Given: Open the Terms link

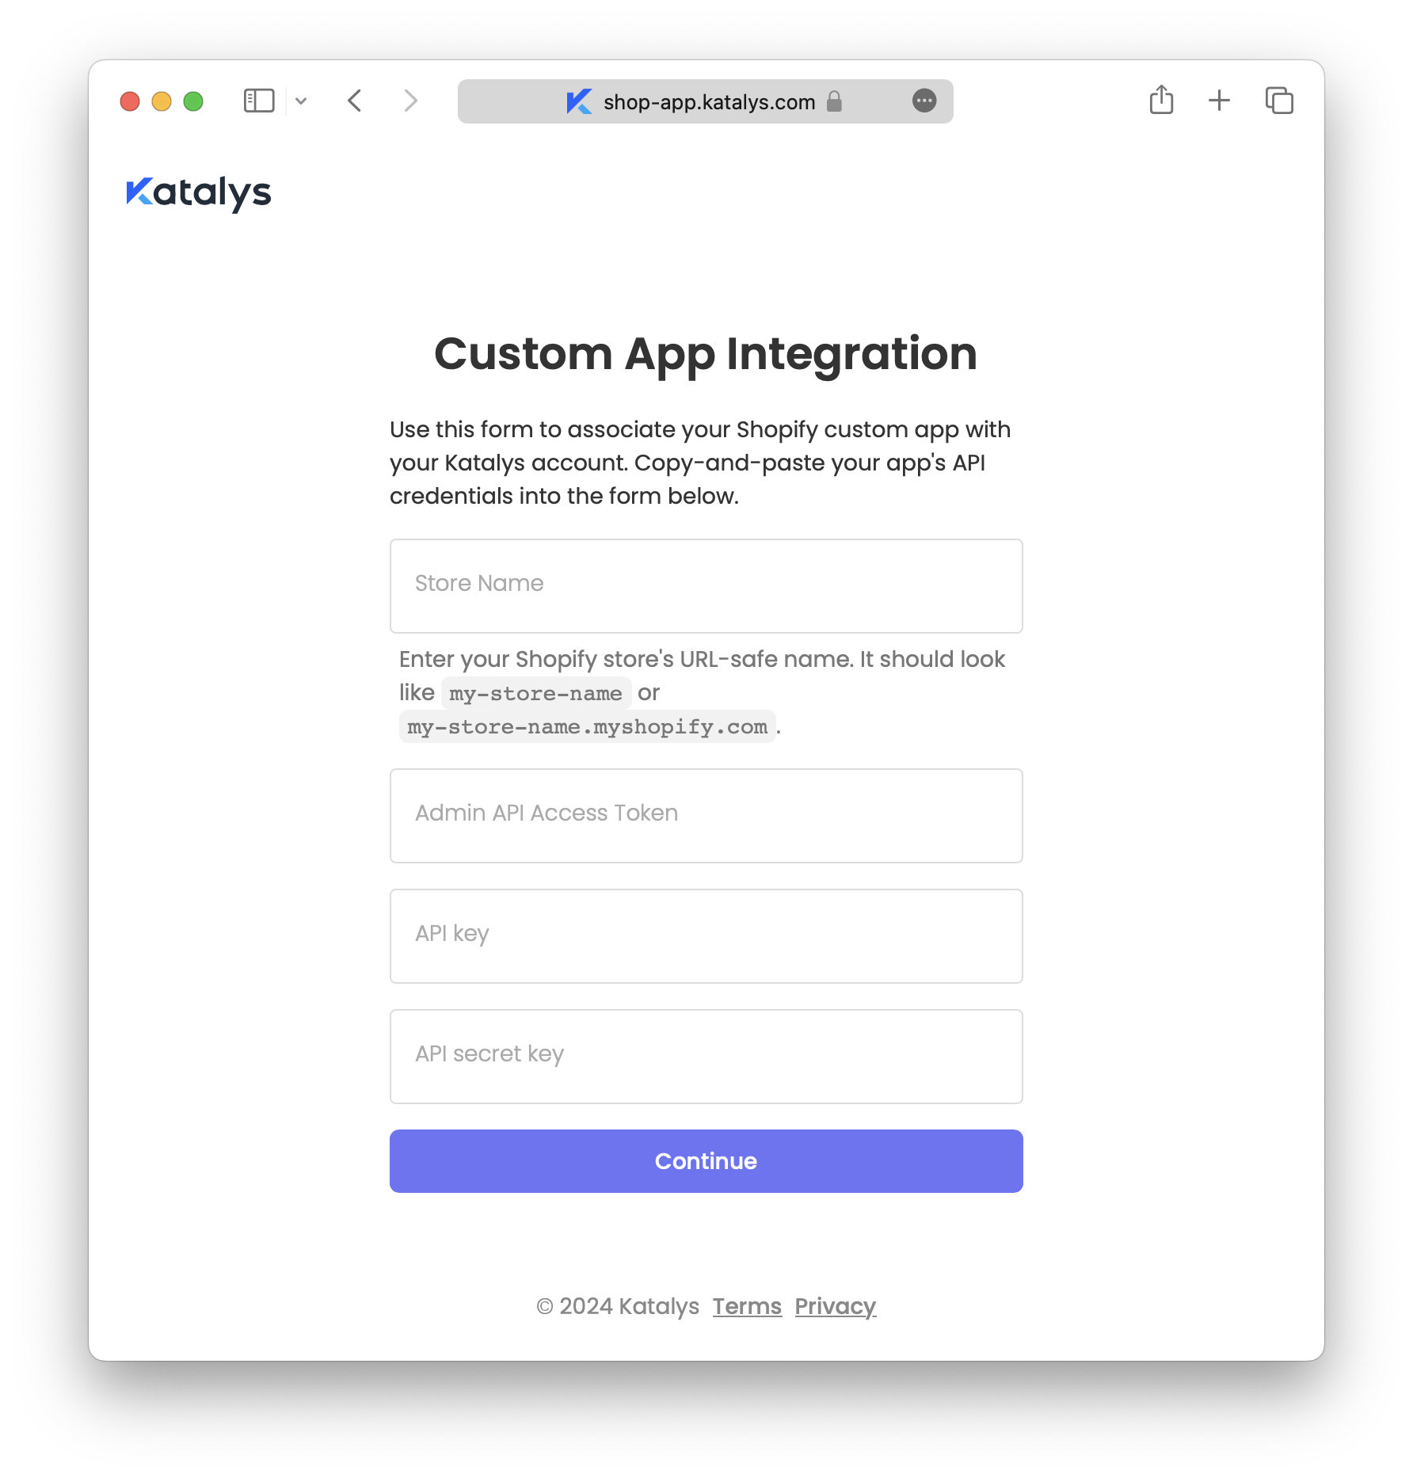Looking at the screenshot, I should 747,1306.
